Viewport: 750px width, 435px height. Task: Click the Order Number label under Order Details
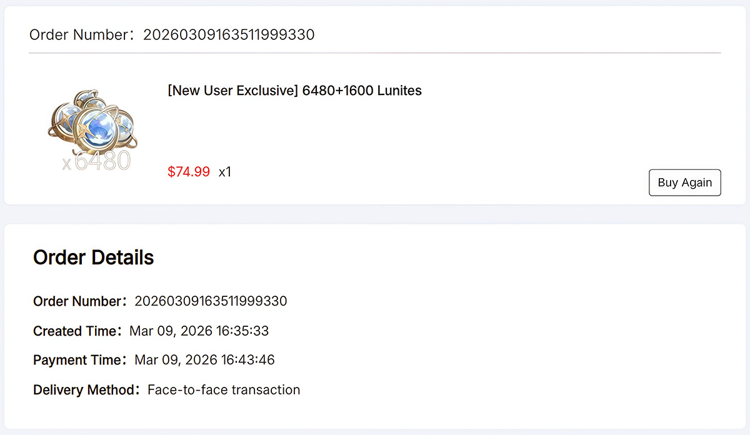(x=77, y=301)
